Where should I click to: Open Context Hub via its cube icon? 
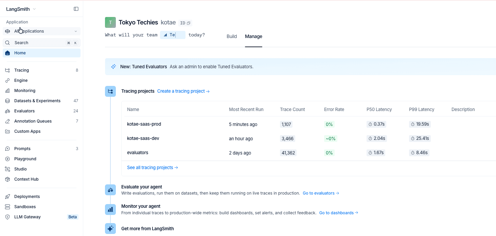pos(7,179)
